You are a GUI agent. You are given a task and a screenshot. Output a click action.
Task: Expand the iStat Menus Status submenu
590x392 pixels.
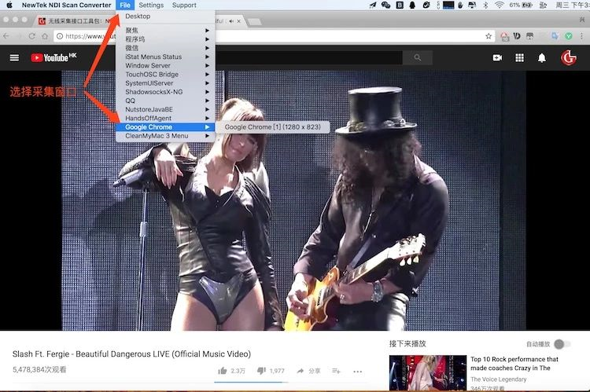coord(165,57)
